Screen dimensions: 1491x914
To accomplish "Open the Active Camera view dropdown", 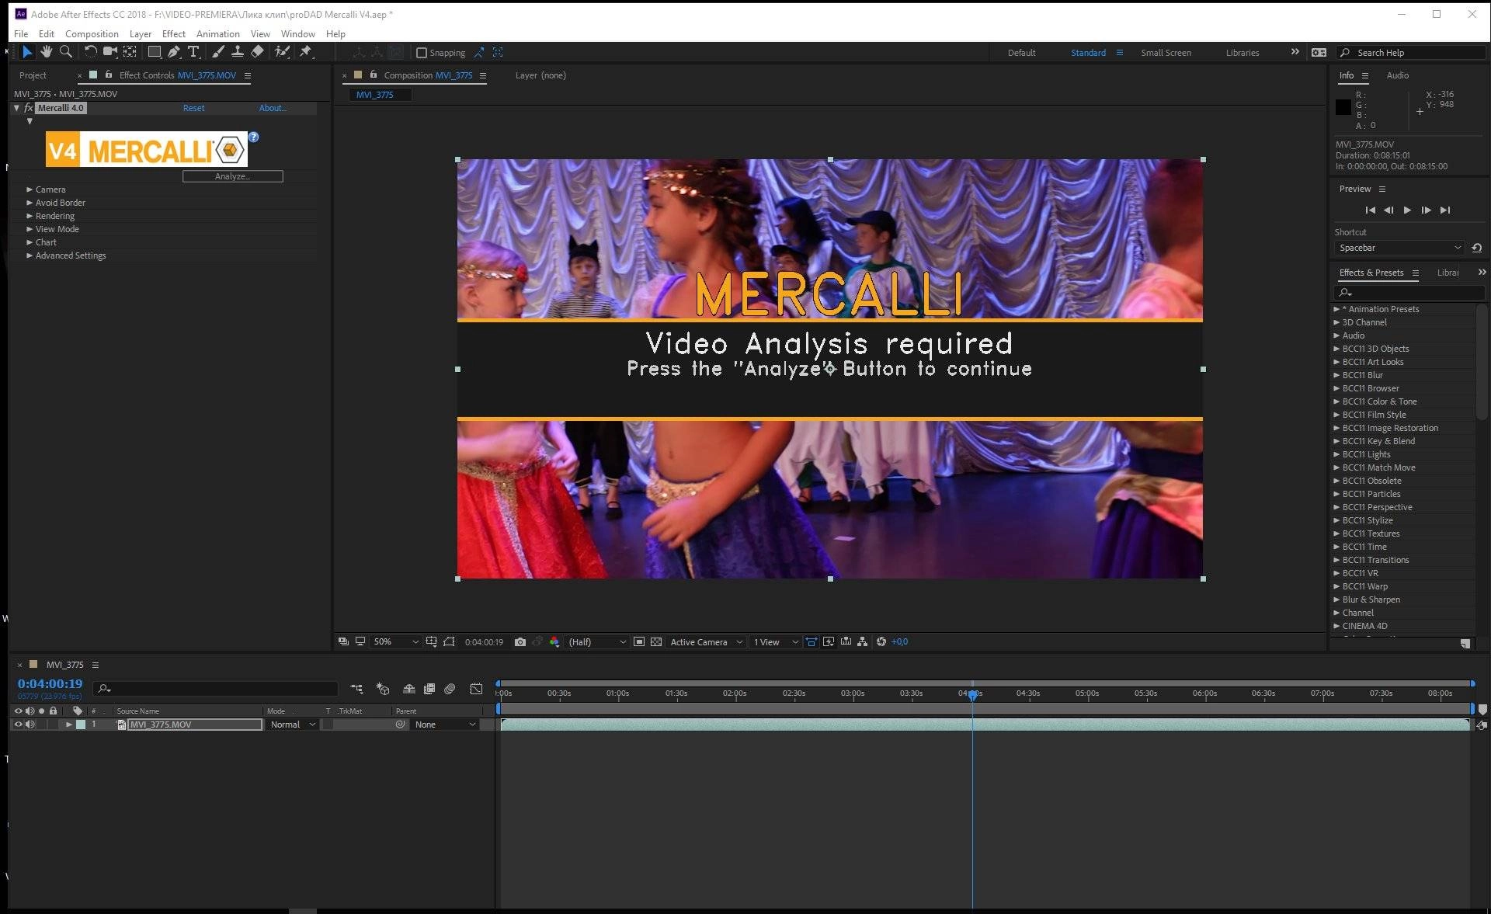I will click(706, 641).
